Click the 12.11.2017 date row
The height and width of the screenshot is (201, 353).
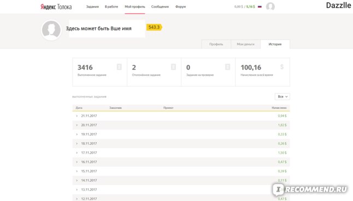(x=181, y=198)
